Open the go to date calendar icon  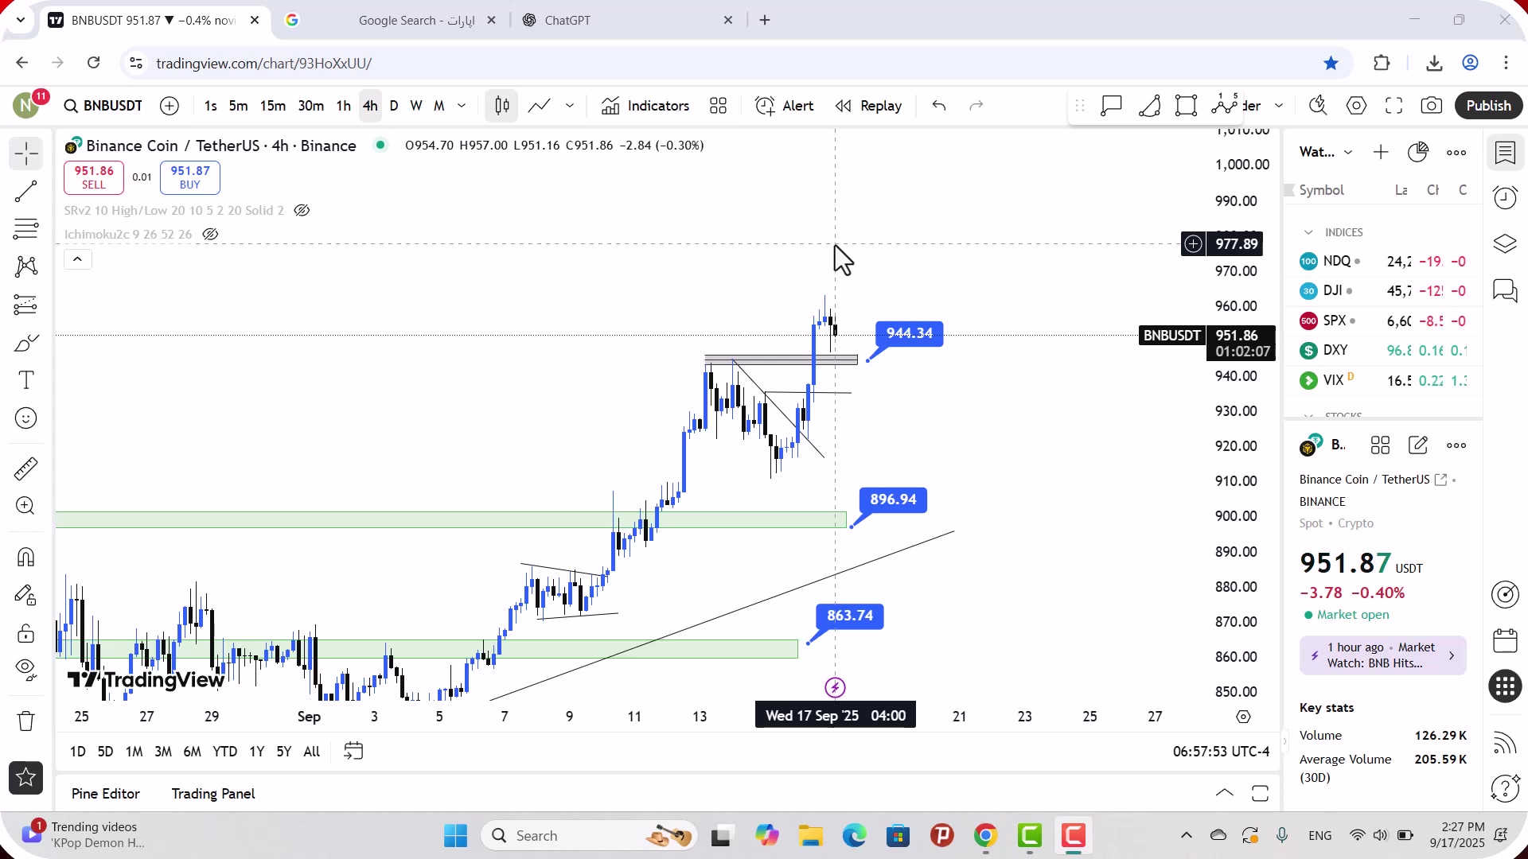(x=353, y=752)
